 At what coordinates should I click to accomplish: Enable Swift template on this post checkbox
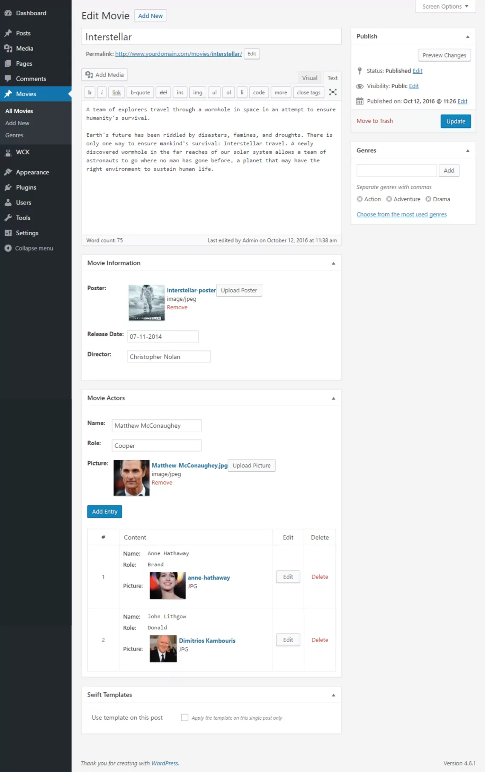pos(185,717)
